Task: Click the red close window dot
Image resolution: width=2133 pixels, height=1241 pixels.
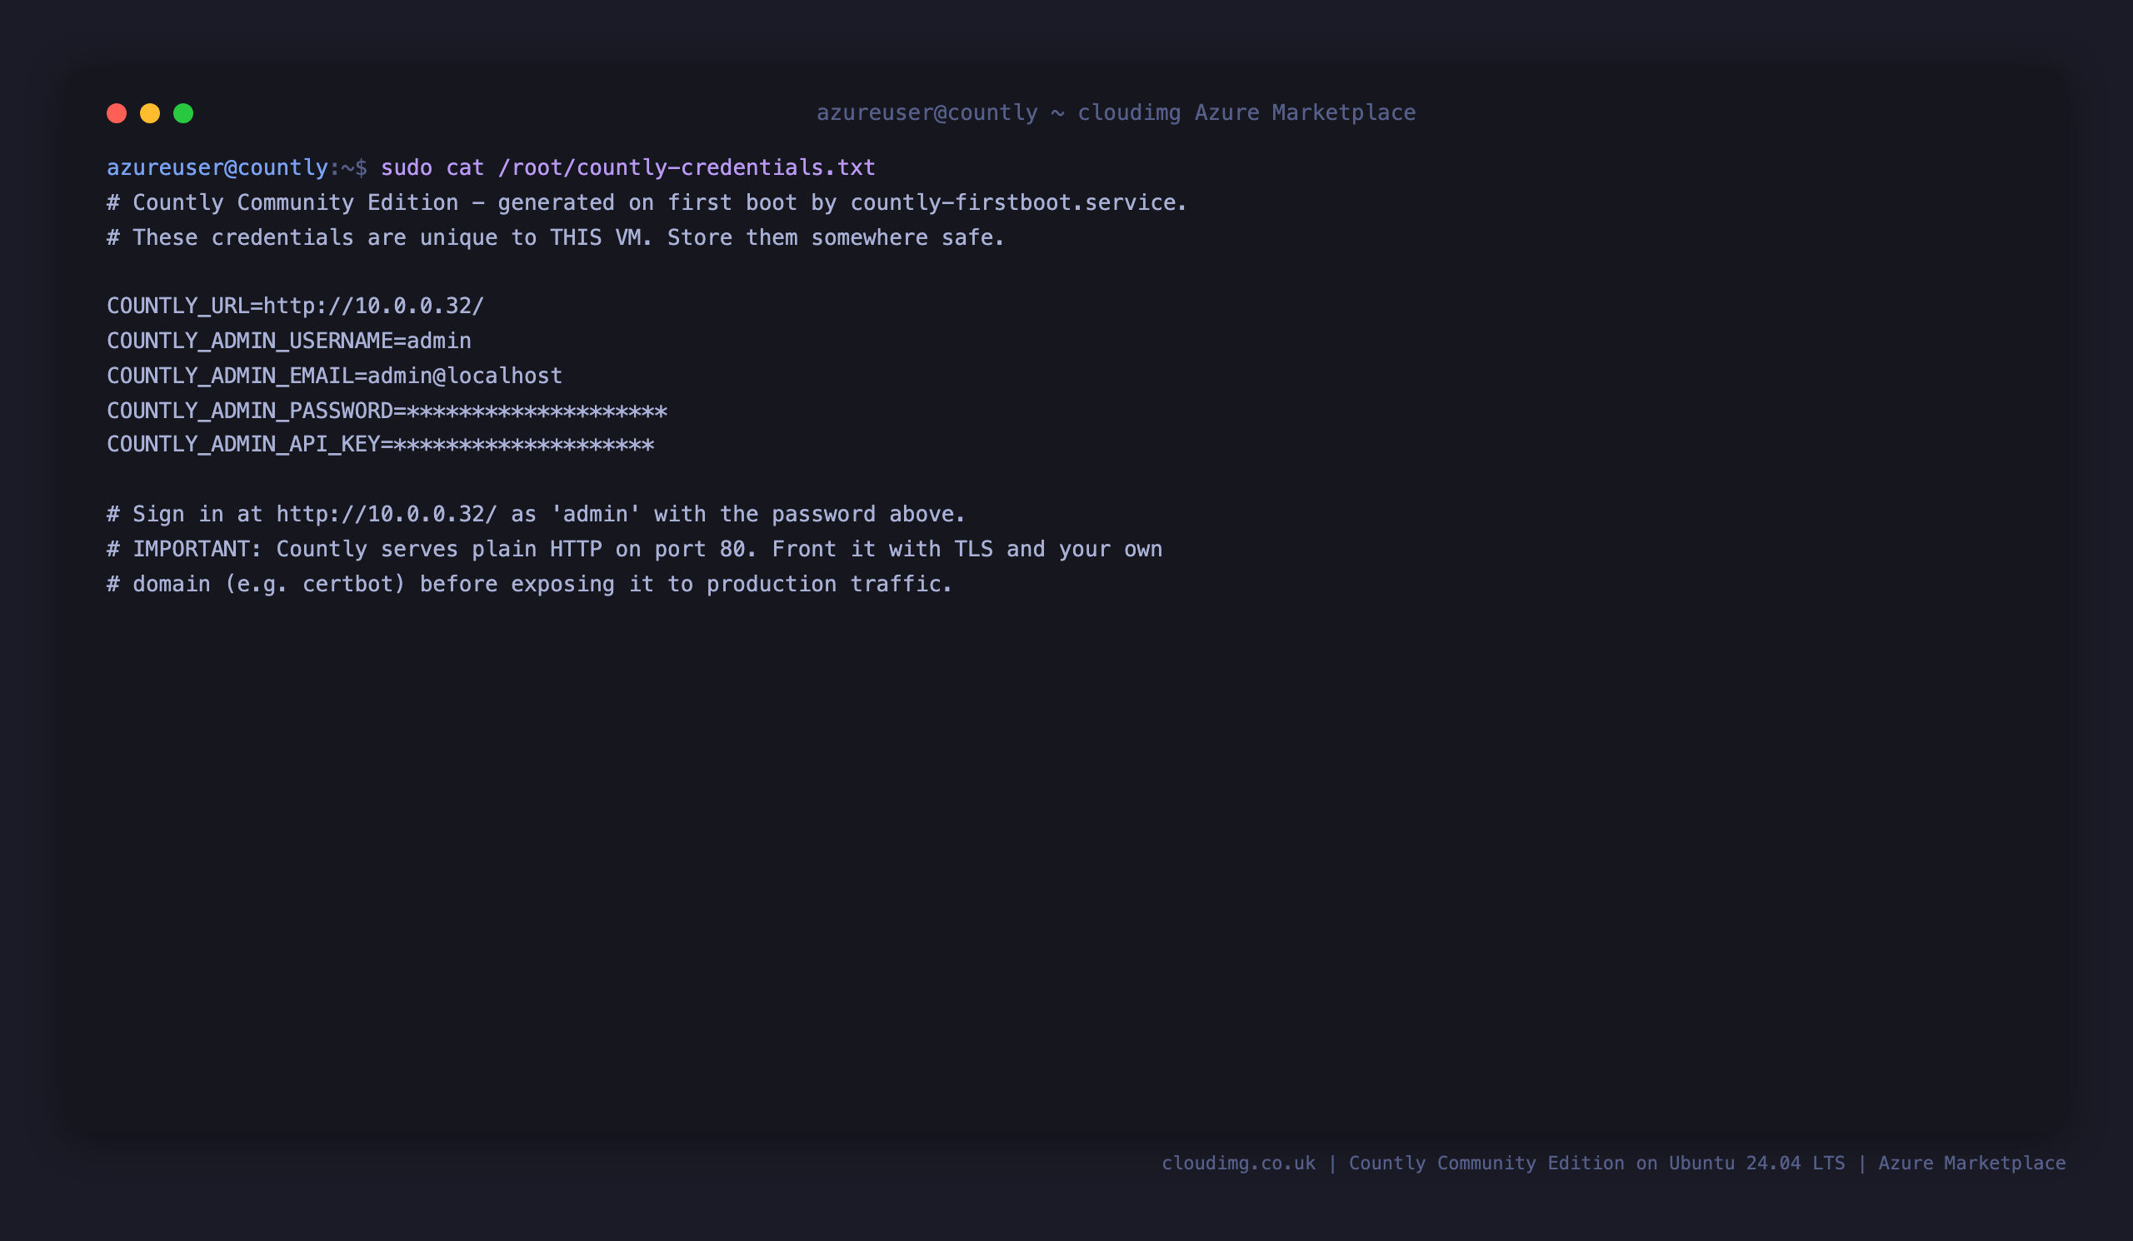Action: 117,113
